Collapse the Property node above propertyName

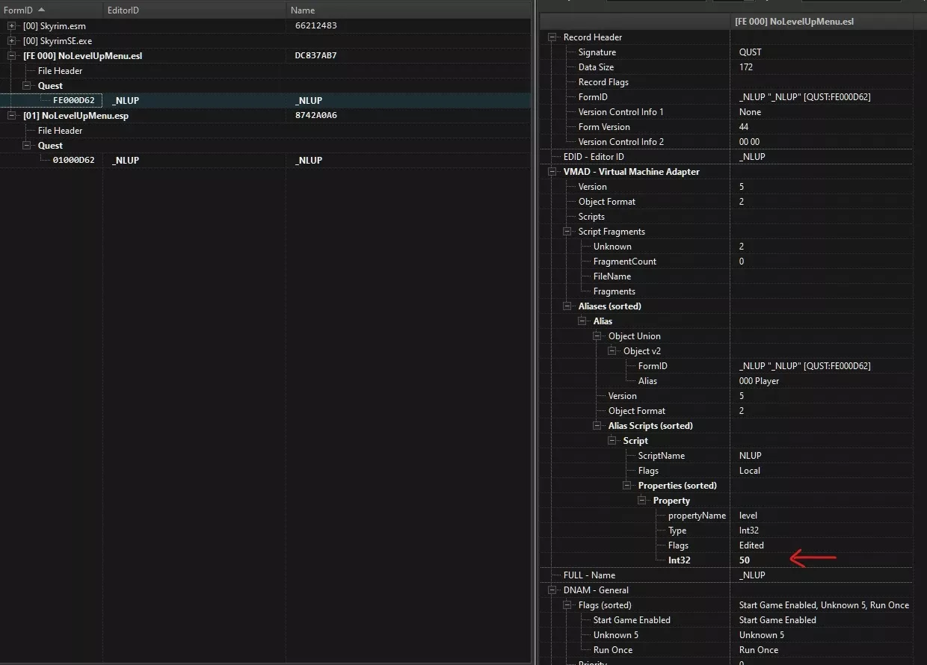642,501
